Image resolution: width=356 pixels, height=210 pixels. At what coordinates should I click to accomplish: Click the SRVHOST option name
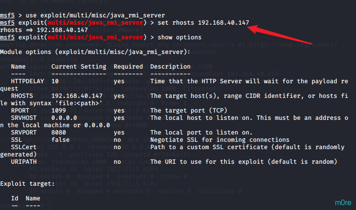(x=24, y=118)
